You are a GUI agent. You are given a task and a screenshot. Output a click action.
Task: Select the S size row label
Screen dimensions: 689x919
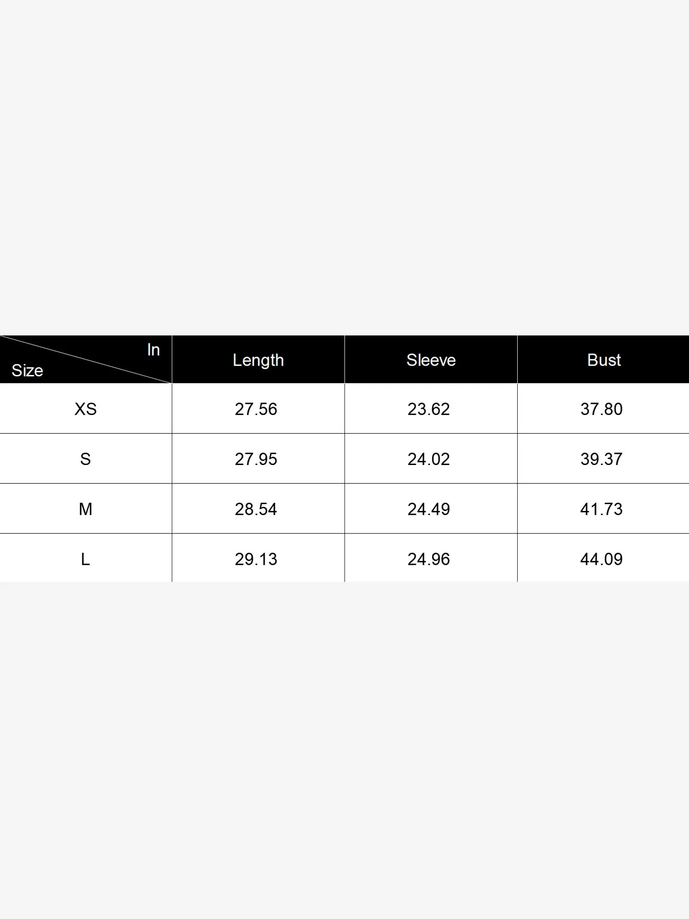[x=85, y=459]
